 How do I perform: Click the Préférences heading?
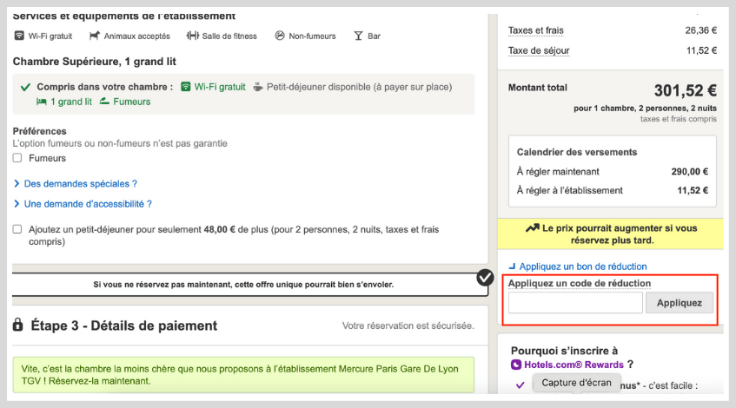click(39, 131)
